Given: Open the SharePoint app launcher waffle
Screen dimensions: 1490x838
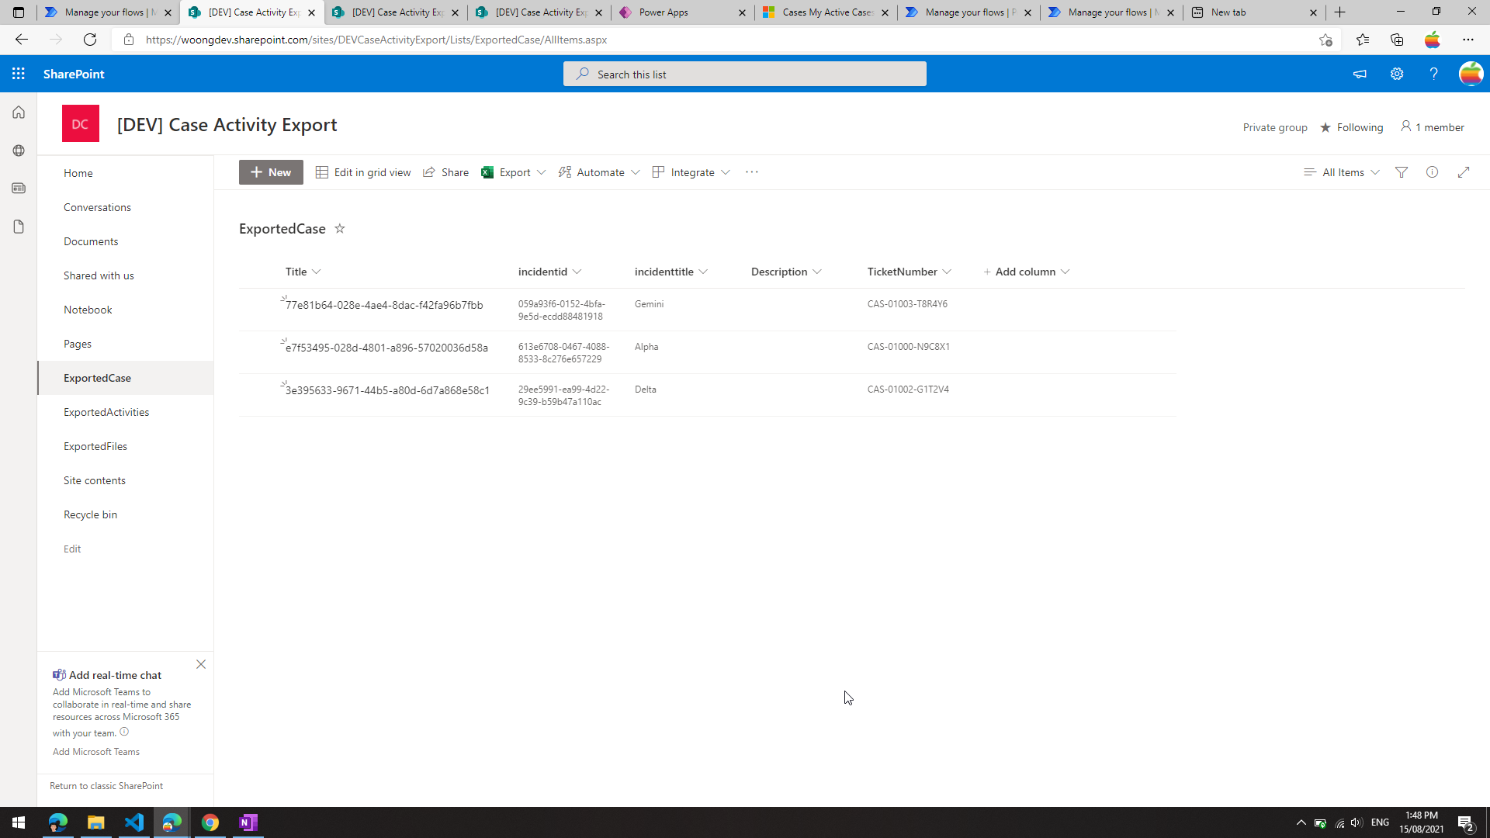Looking at the screenshot, I should click(x=19, y=74).
